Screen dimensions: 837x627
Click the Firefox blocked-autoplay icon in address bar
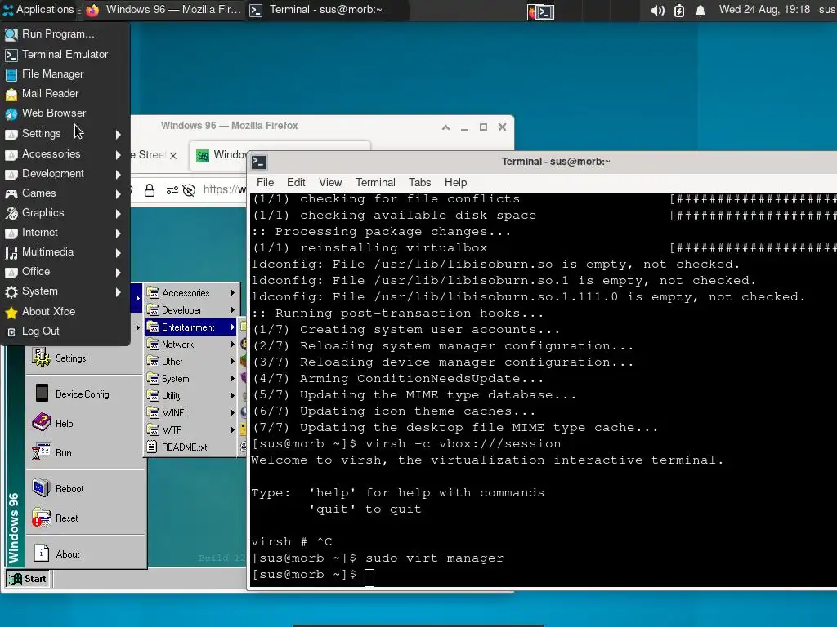coord(189,190)
